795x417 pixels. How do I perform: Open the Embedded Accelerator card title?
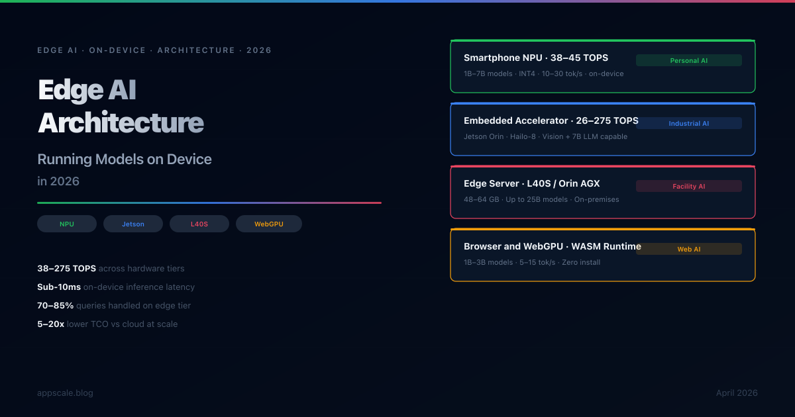(x=550, y=120)
